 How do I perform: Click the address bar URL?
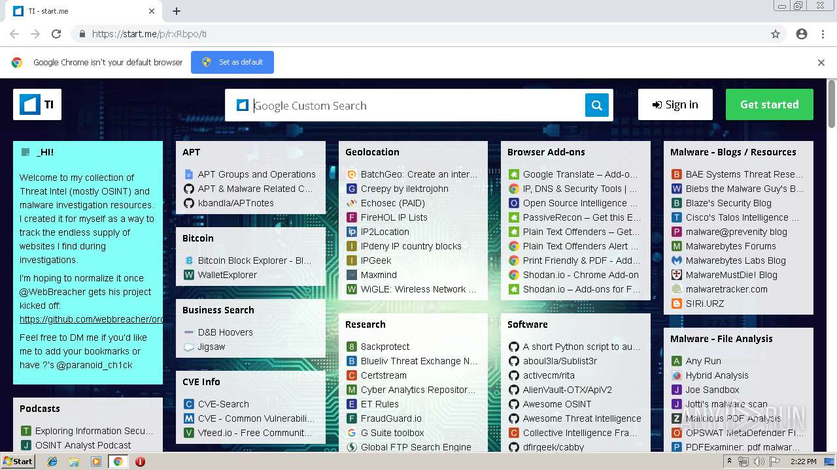click(149, 34)
